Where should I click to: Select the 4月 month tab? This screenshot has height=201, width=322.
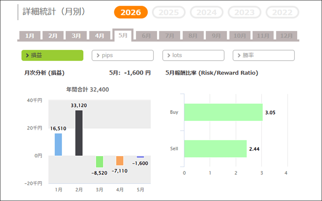pos(99,36)
